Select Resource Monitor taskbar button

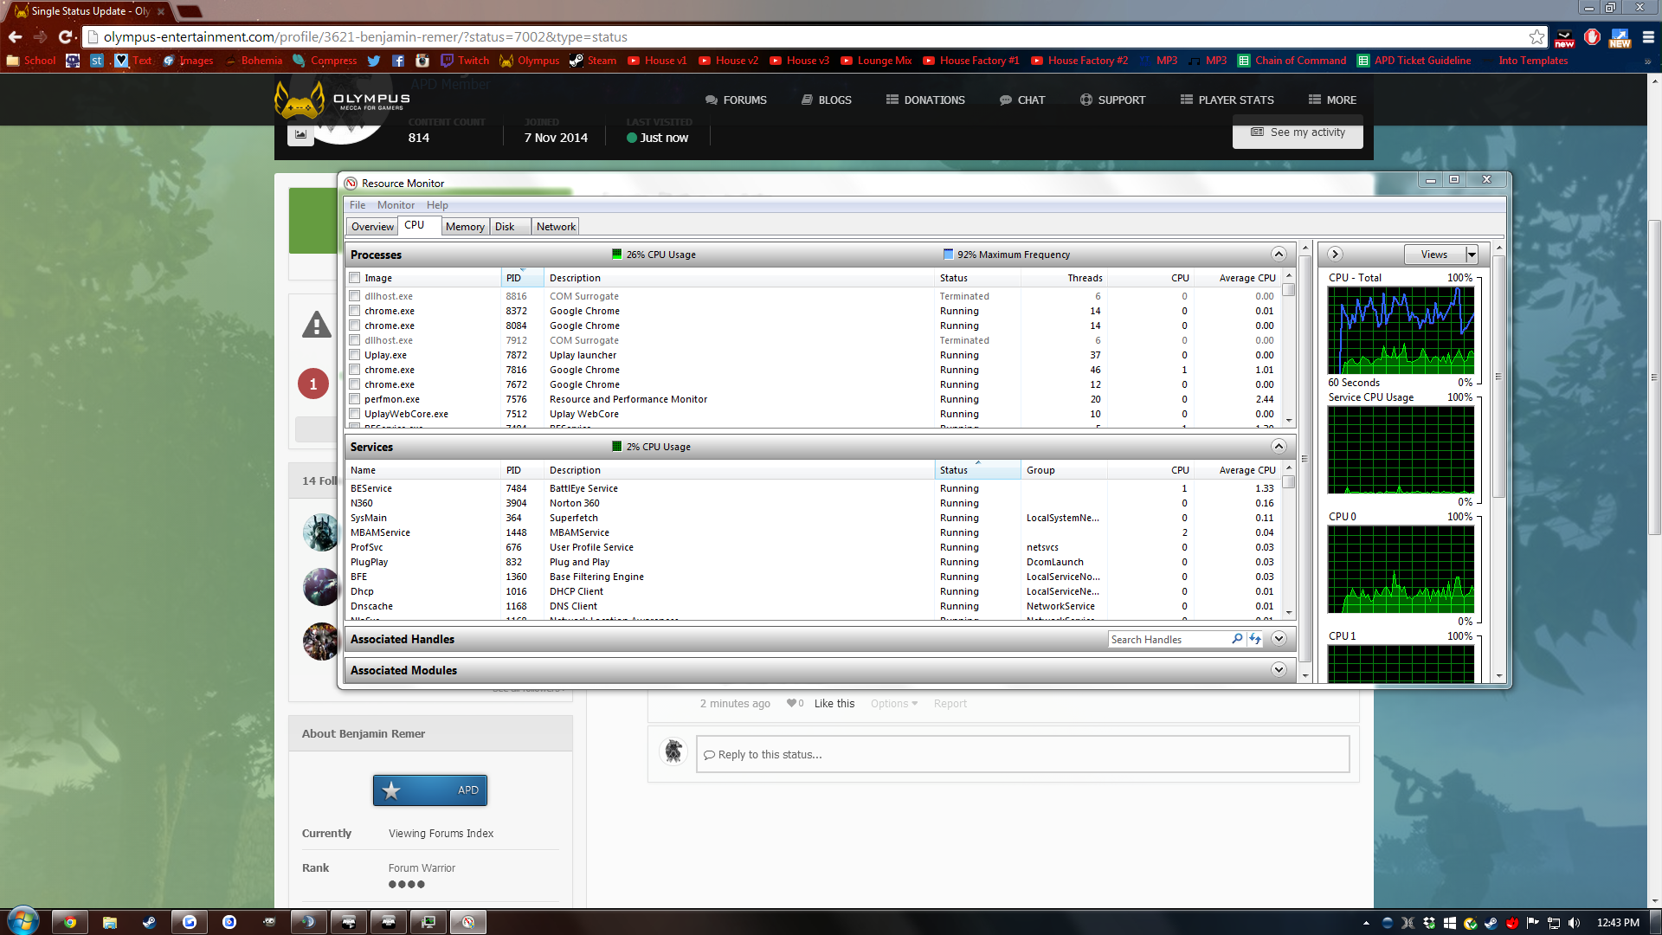pos(468,922)
